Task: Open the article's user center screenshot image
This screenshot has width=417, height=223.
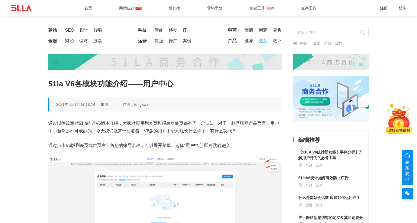Action: pyautogui.click(x=165, y=189)
